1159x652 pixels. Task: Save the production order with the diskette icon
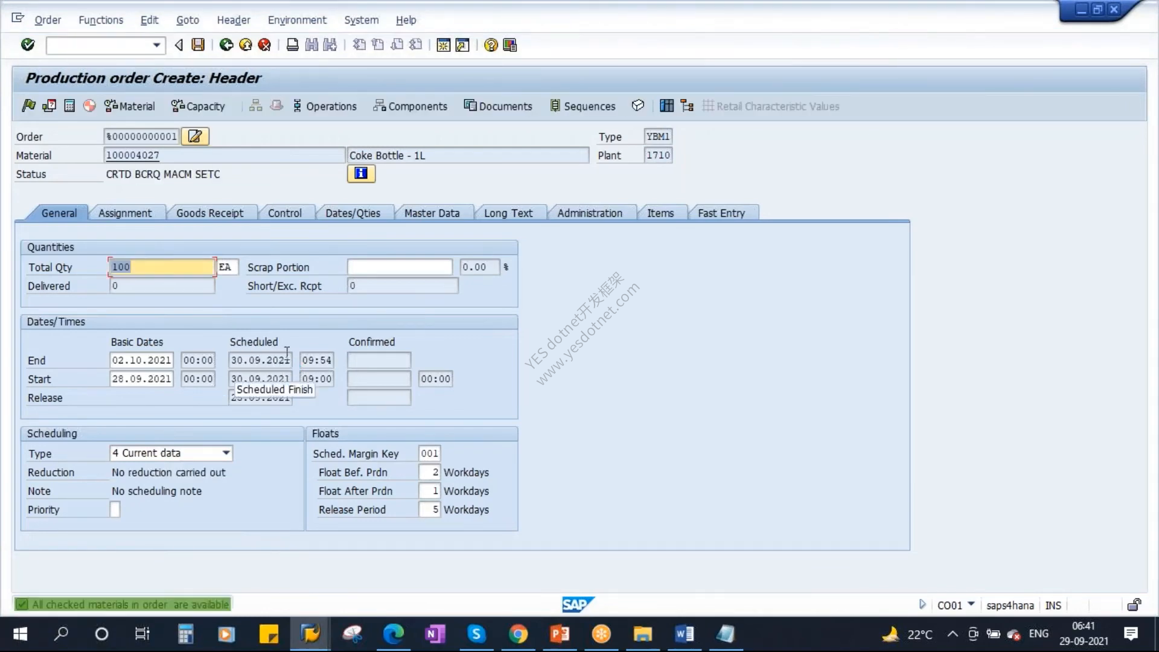click(198, 45)
